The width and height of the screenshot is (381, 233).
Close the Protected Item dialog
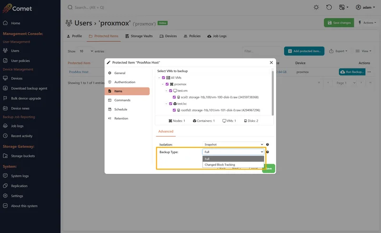coord(271,62)
